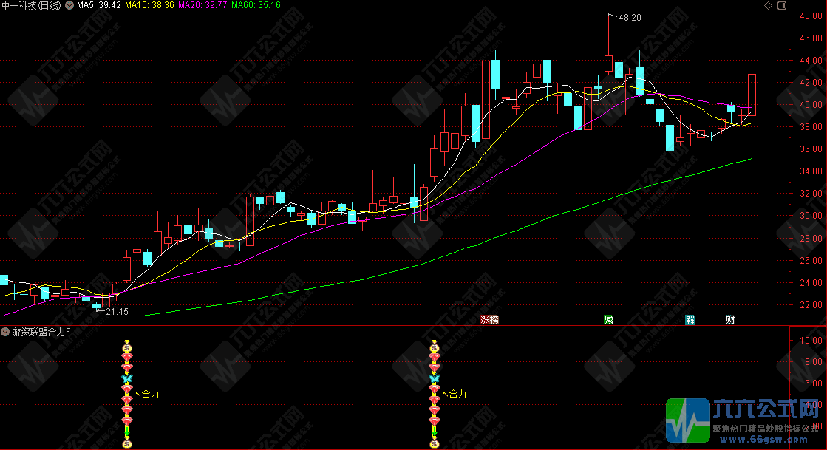
Task: Click the 8.00 indicator axis value
Action: tap(813, 362)
